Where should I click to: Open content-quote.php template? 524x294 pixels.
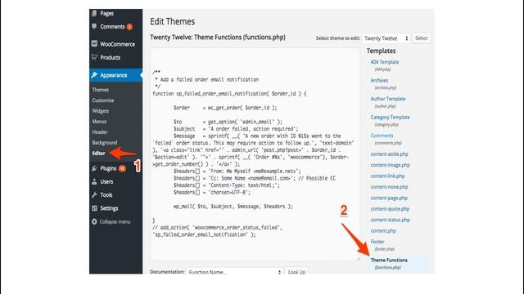[x=390, y=209]
